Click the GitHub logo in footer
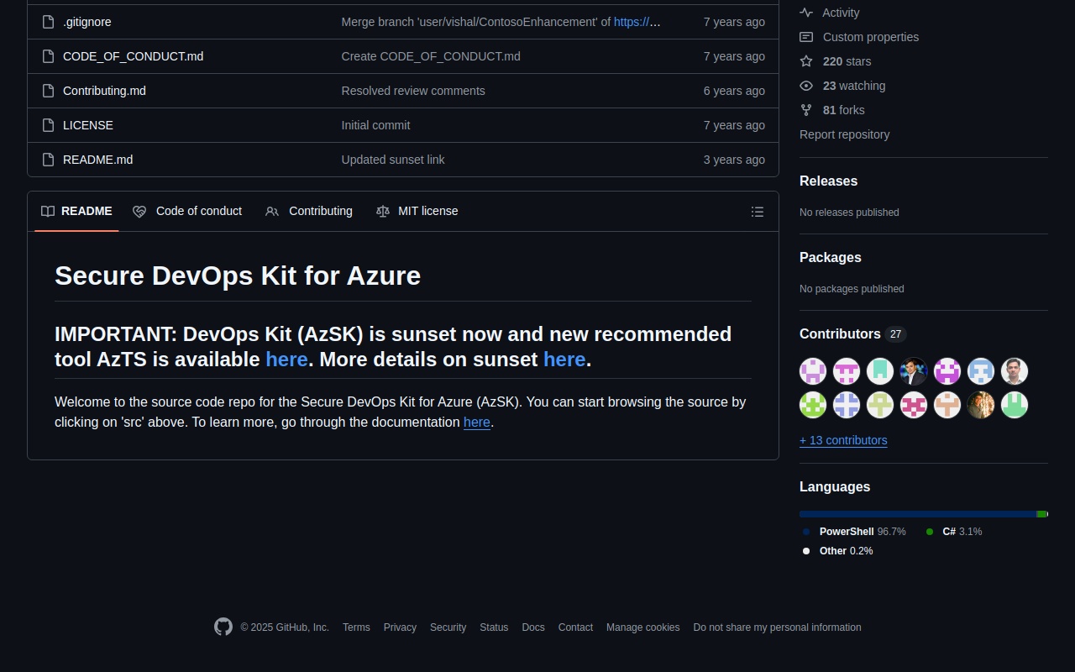This screenshot has width=1075, height=672. [x=223, y=627]
